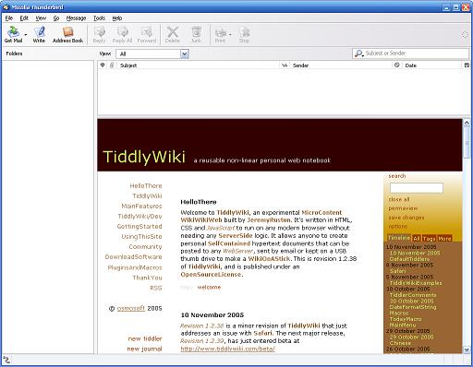Compose a message with Write icon
Image resolution: width=473 pixels, height=367 pixels.
tap(39, 34)
